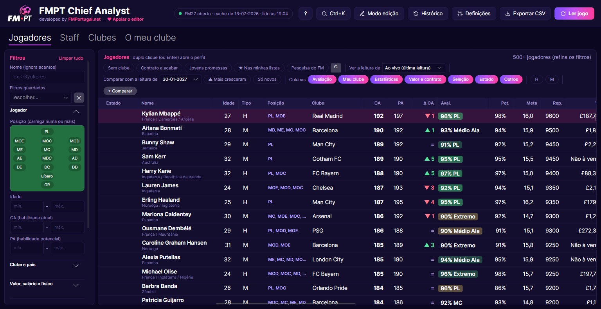Click the Ler jogo button
This screenshot has height=309, width=601.
pos(574,13)
